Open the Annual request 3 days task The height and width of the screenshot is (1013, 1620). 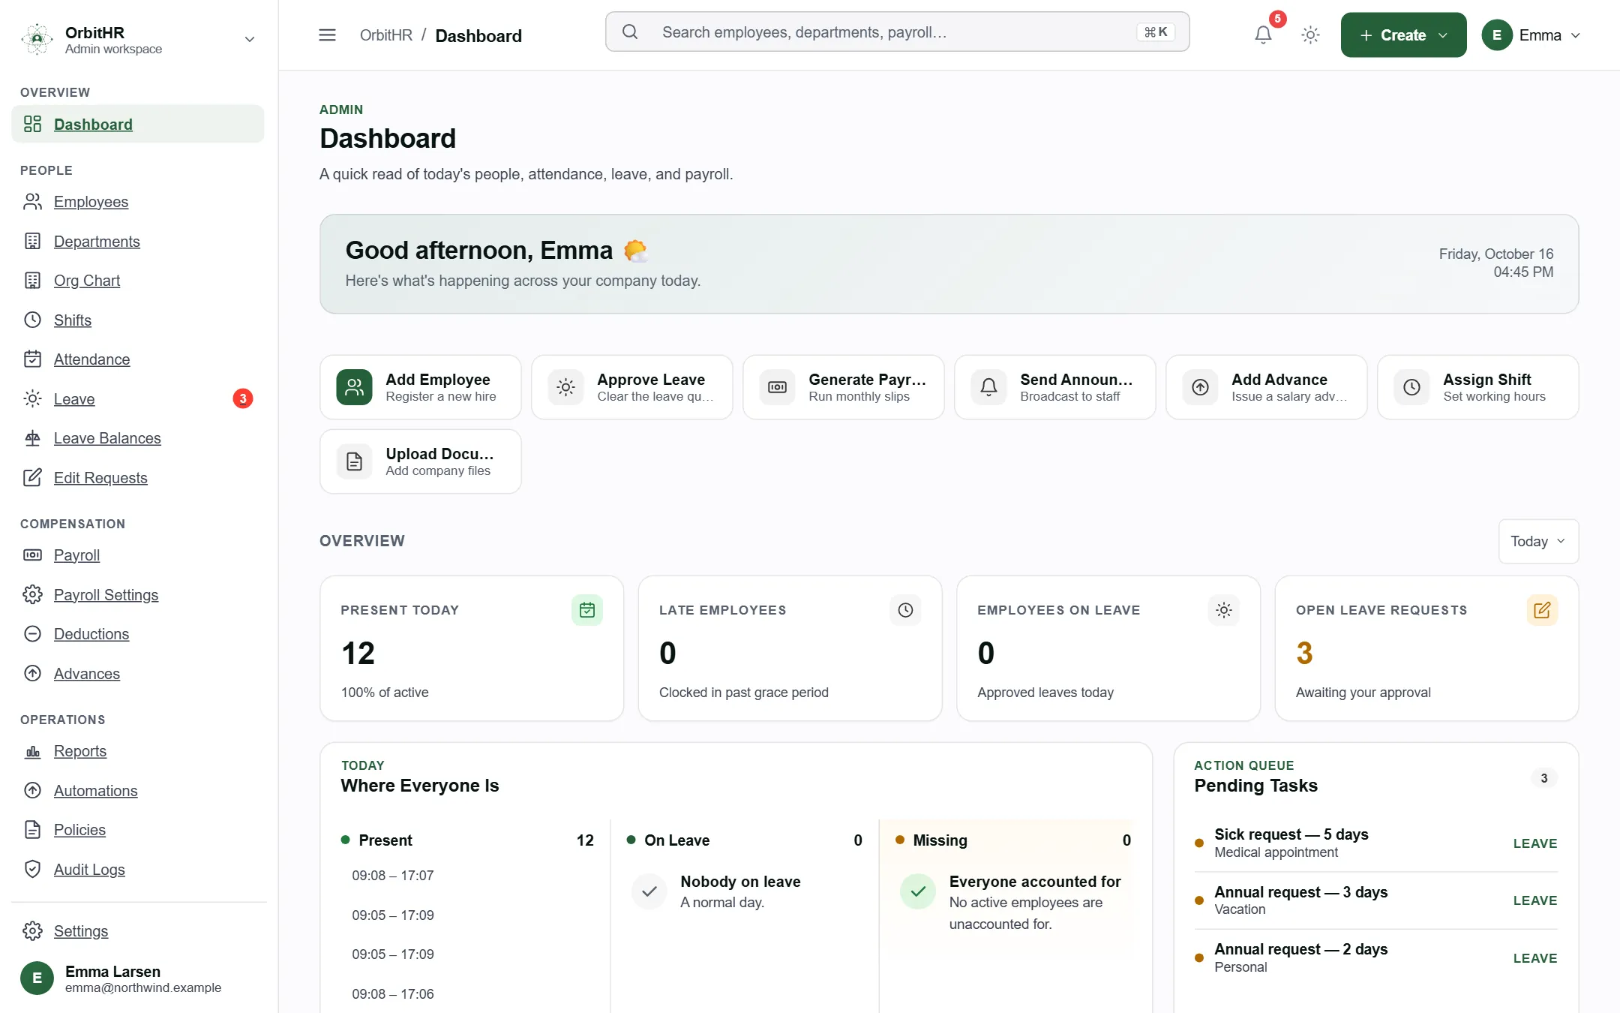click(1375, 900)
